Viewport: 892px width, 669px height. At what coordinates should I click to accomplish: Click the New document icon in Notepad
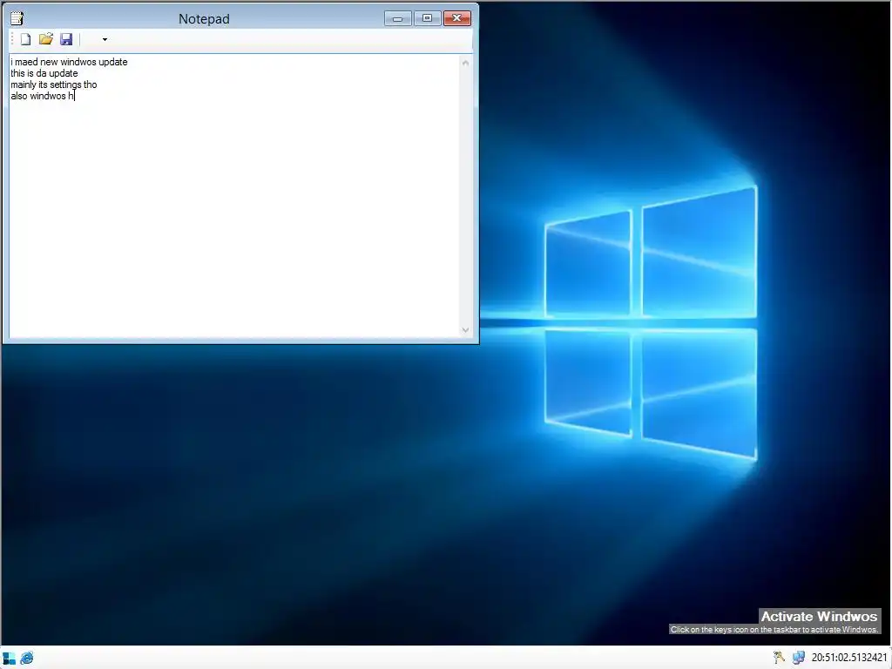coord(25,39)
